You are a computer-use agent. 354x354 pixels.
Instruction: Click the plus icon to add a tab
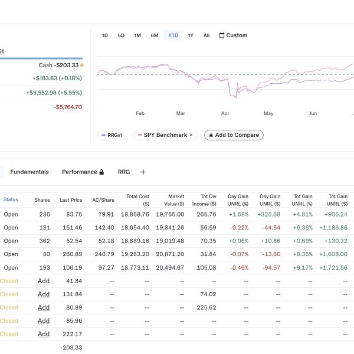[x=143, y=172]
